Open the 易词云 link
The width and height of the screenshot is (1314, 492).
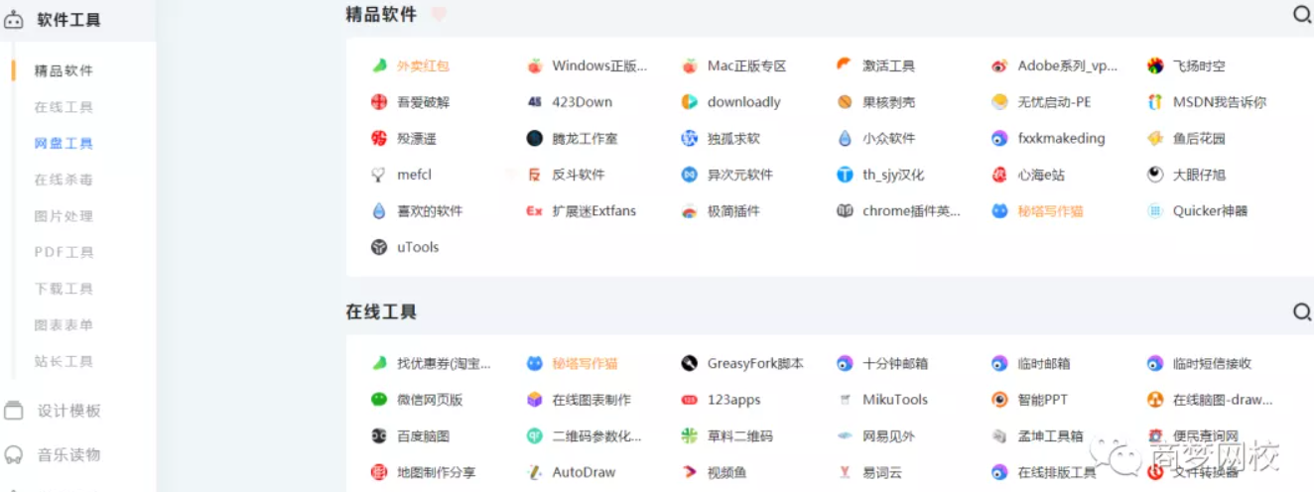tap(882, 472)
